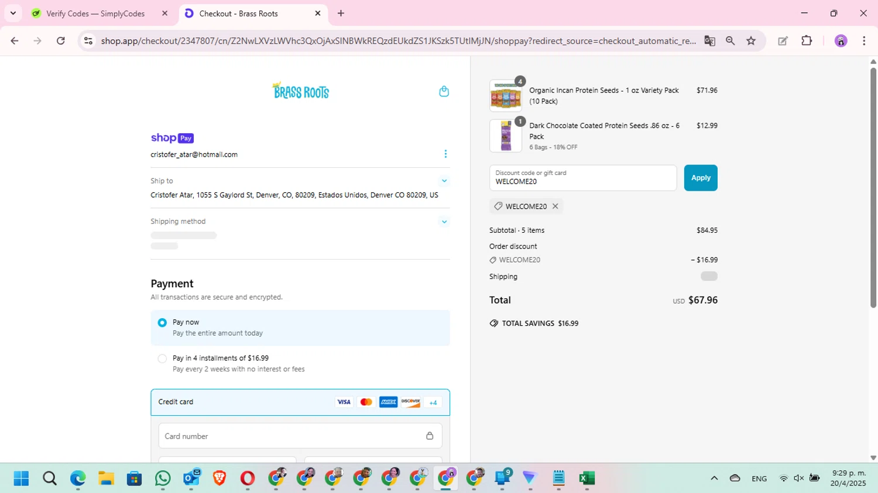Screen dimensions: 878x493
Task: Click the browser address bar URL
Action: point(398,41)
